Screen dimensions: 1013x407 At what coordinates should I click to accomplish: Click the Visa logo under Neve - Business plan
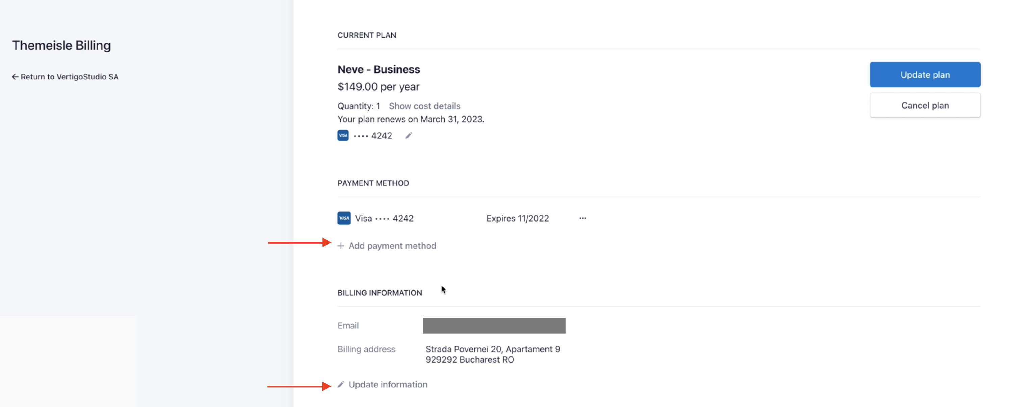(343, 135)
